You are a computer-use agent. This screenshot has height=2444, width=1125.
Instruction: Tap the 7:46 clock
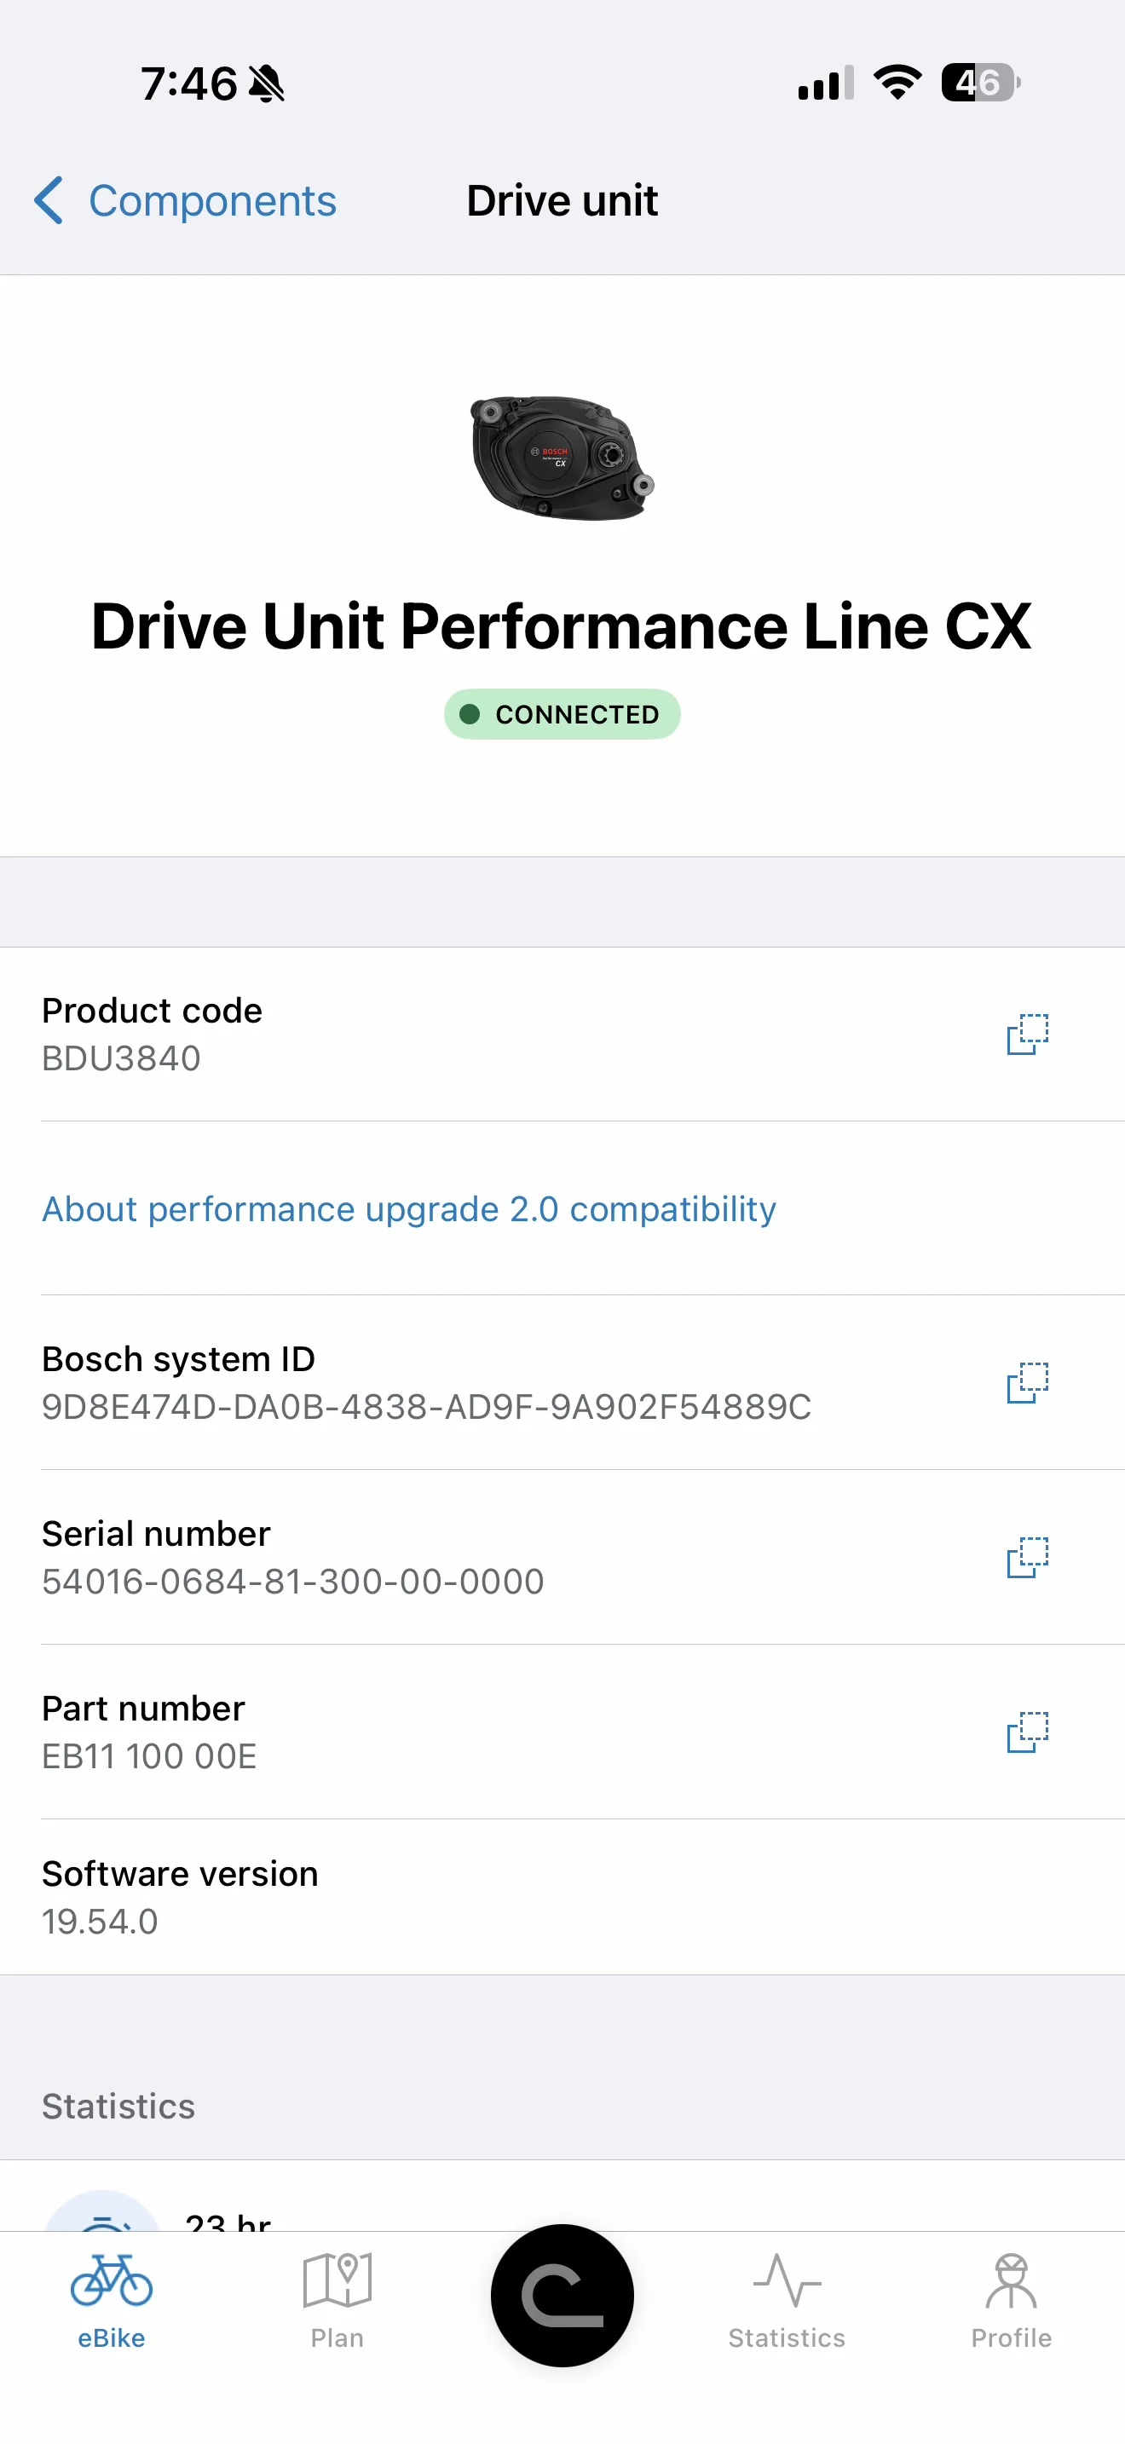[x=188, y=84]
